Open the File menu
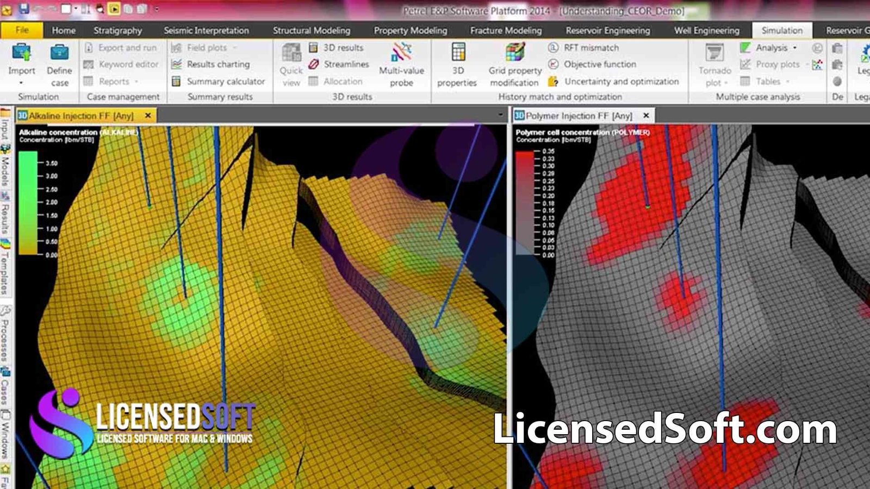Image resolution: width=870 pixels, height=489 pixels. [22, 30]
